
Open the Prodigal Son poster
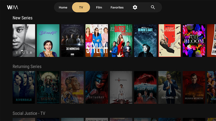tap(121, 87)
